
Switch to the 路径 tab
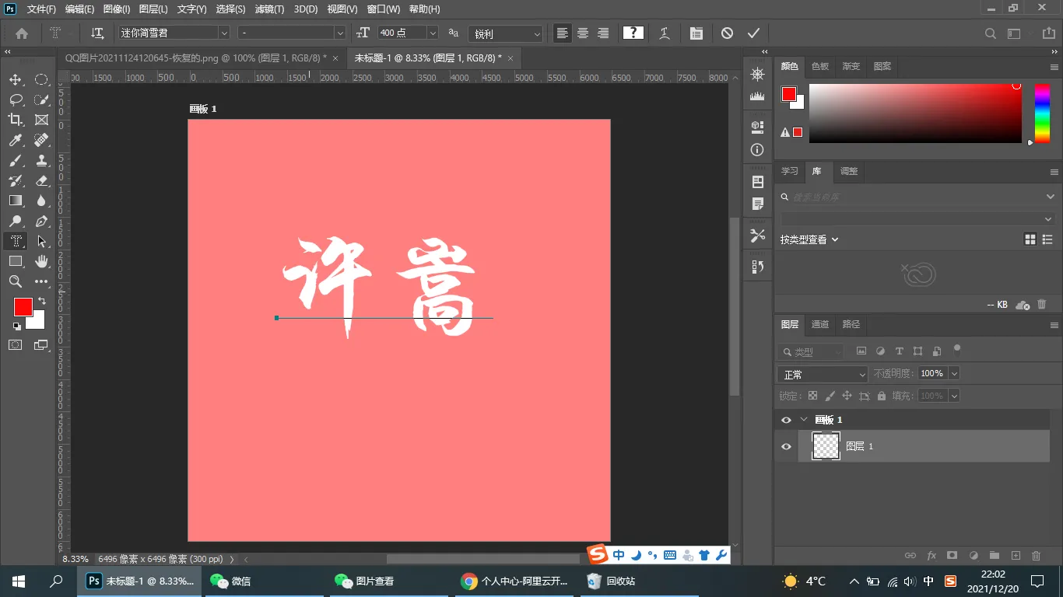tap(851, 324)
